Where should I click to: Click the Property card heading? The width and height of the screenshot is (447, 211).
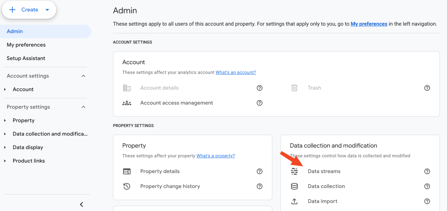[x=134, y=146]
